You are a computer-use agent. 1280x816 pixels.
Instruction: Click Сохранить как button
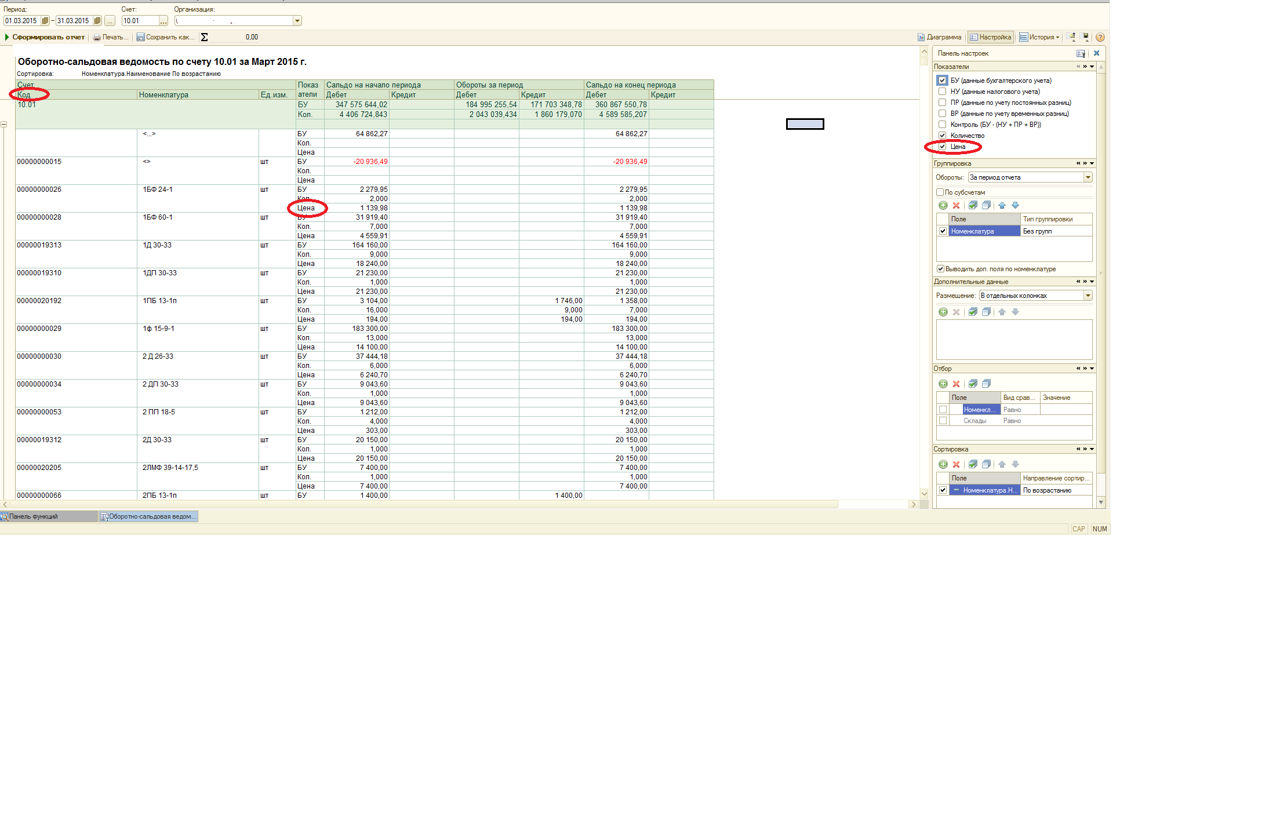pos(165,37)
